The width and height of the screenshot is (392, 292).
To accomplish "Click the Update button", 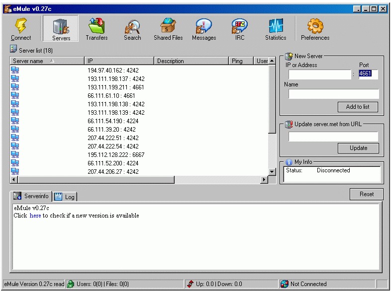I will click(358, 148).
